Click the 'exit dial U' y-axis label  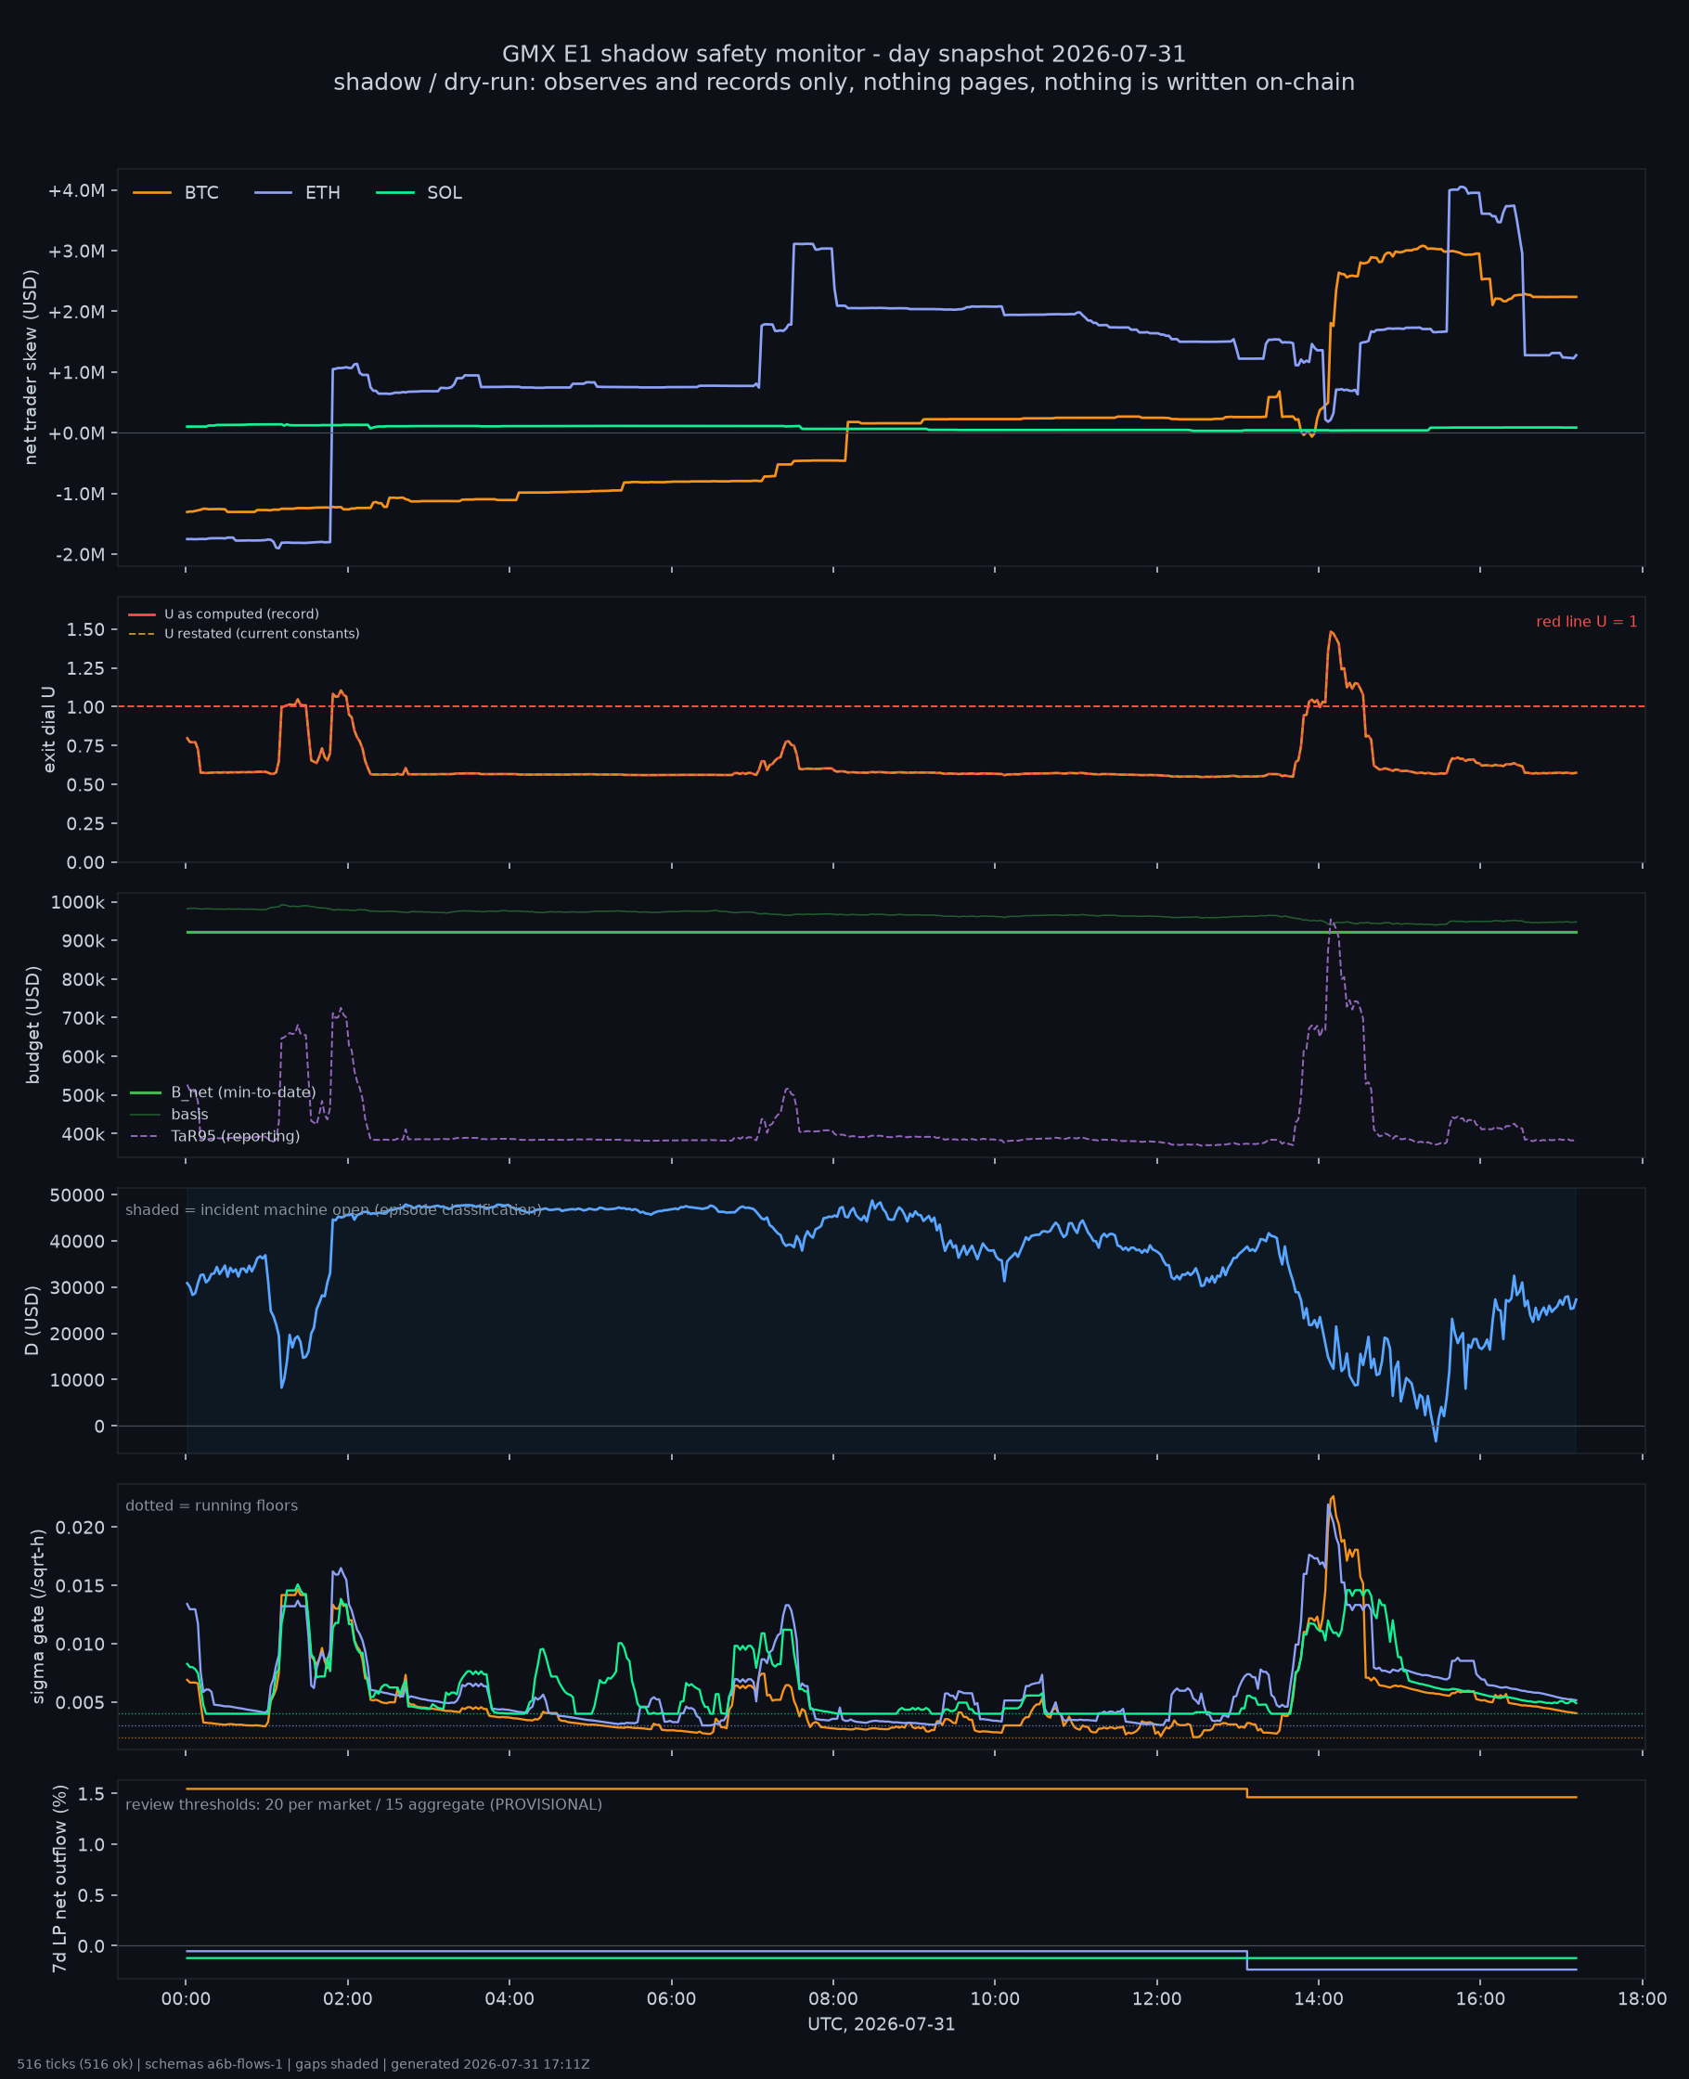pyautogui.click(x=48, y=730)
